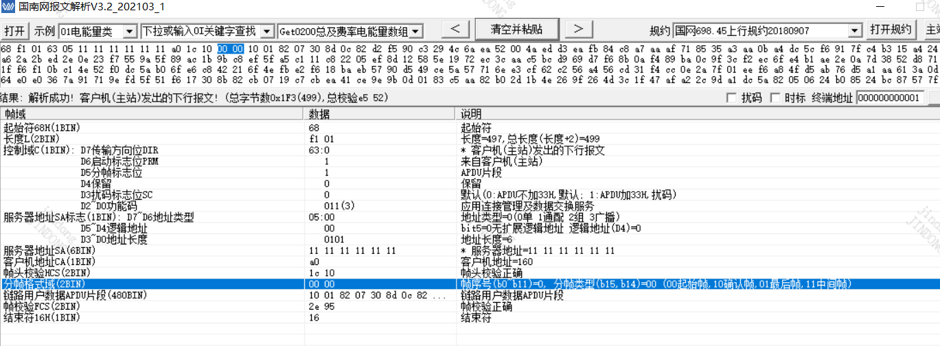Click the 清空并粘贴 button
Screen dimensions: 940x346
516,29
